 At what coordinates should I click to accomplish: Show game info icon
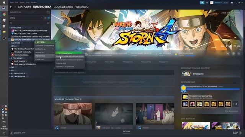point(233,54)
